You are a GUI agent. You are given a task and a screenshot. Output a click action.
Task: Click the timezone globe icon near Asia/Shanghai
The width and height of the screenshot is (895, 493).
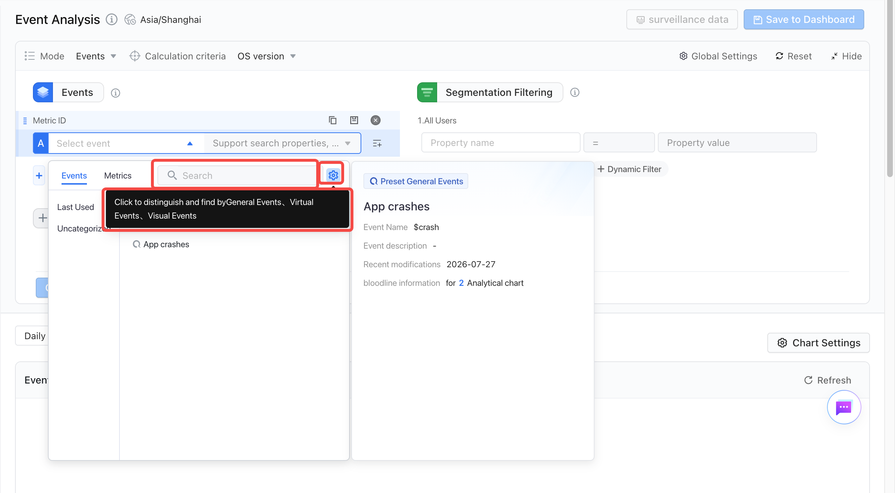[130, 19]
